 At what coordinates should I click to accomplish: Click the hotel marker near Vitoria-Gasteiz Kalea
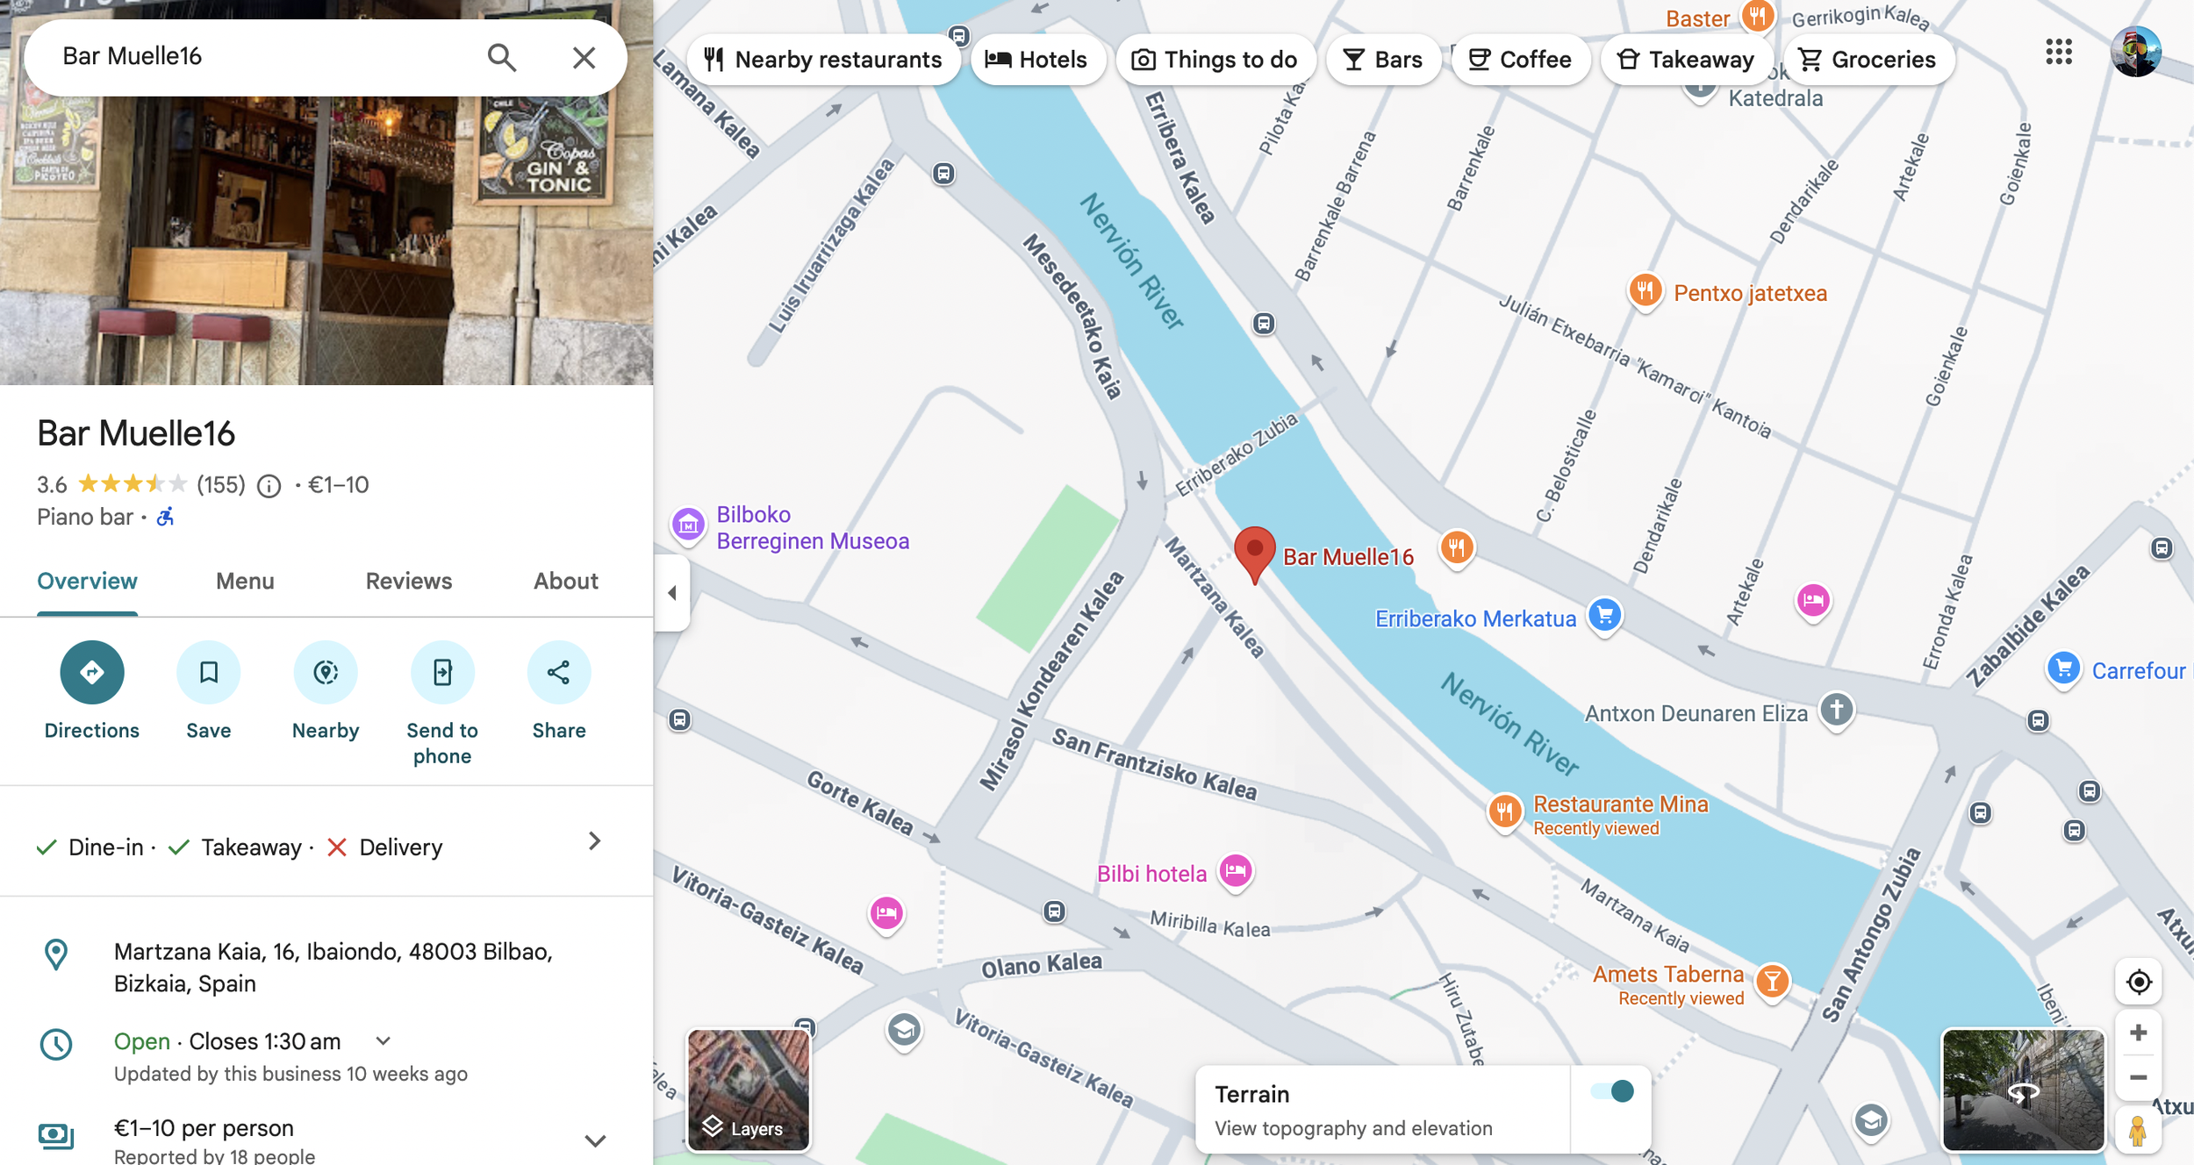[886, 913]
